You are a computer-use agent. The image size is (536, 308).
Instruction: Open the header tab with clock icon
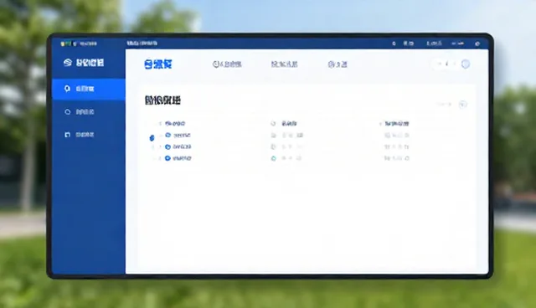click(227, 64)
